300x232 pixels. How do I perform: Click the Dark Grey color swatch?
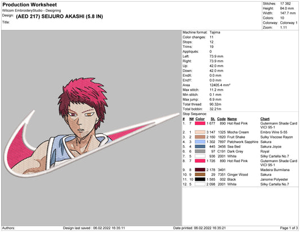(x=200, y=151)
